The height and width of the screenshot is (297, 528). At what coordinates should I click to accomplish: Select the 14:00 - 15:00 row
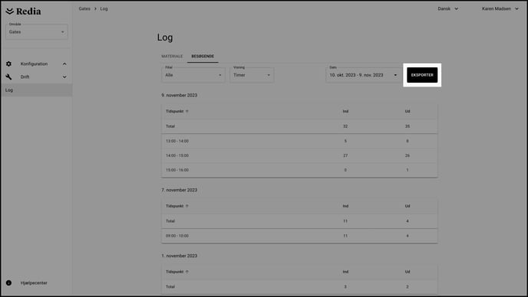click(x=299, y=155)
